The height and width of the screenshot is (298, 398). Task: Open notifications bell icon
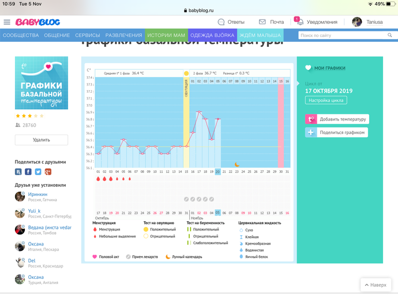300,22
